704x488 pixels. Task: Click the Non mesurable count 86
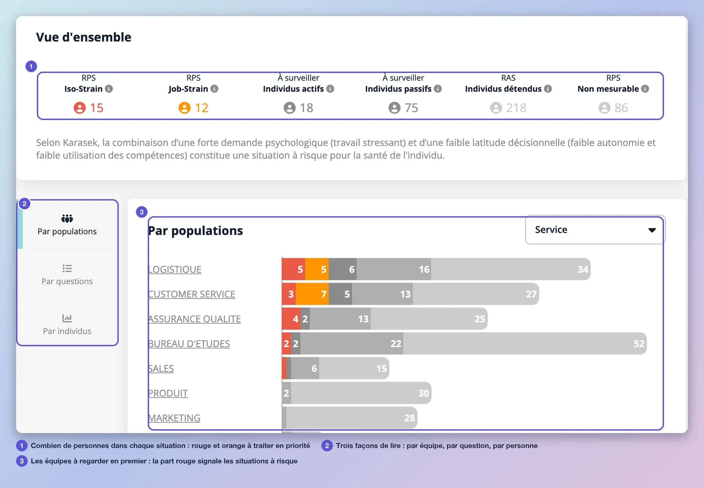click(621, 108)
